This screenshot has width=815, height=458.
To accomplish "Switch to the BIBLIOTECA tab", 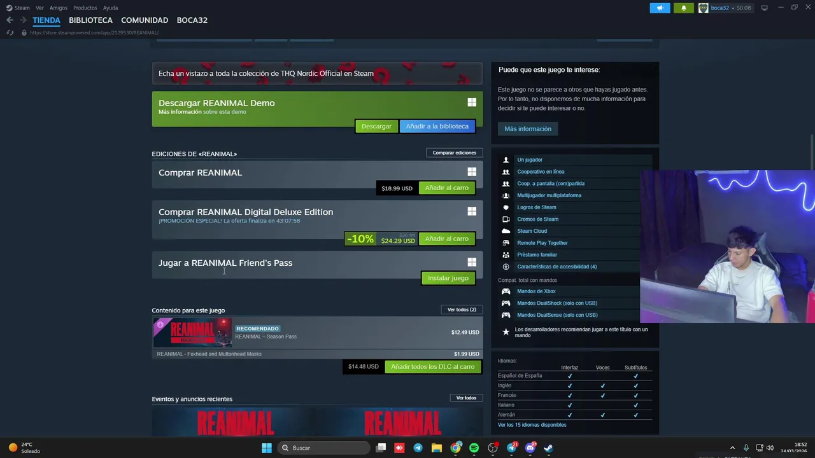I will [x=90, y=20].
